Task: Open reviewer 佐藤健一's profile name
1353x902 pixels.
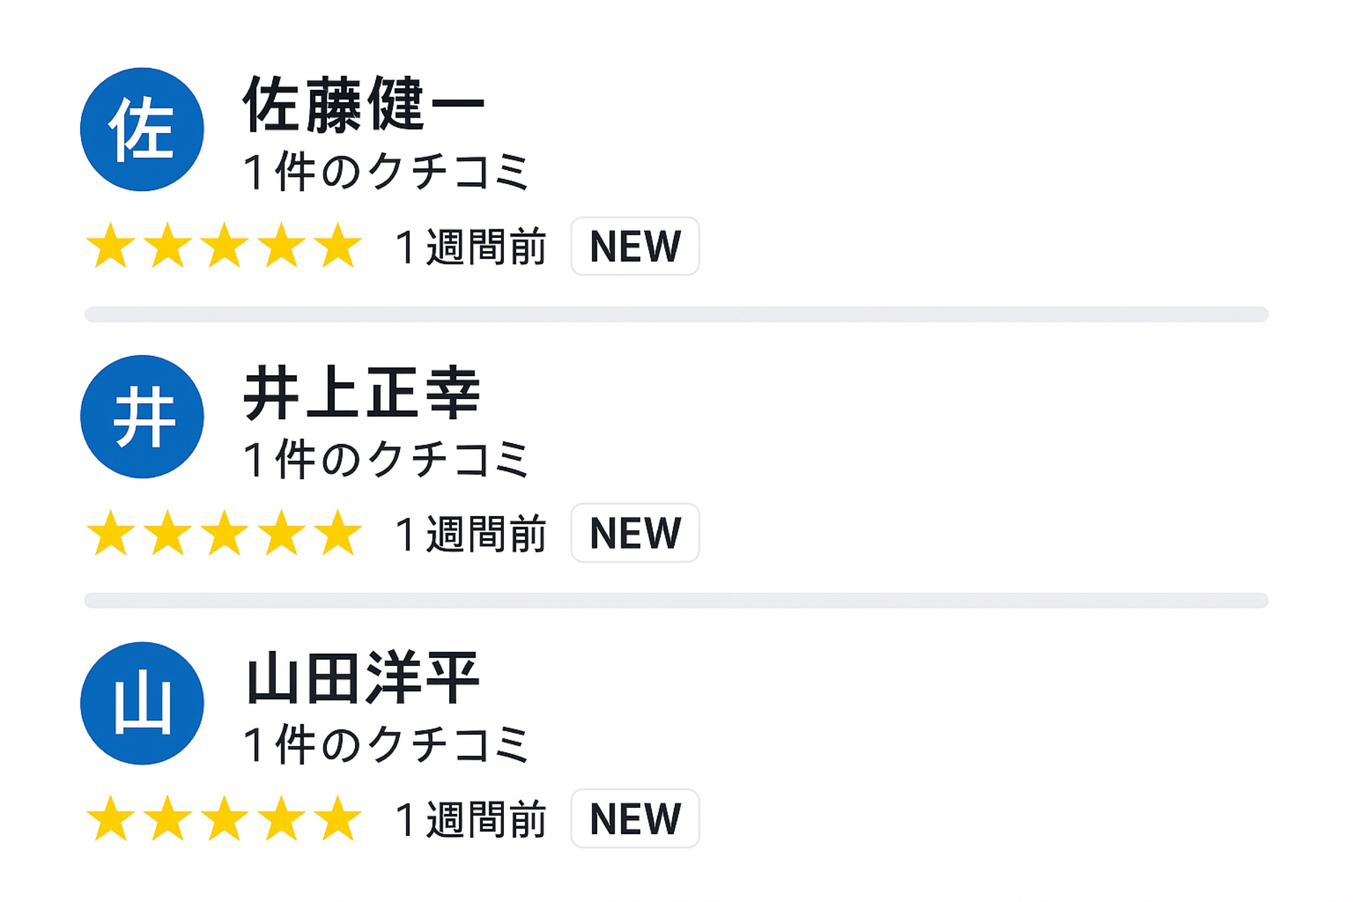Action: (x=363, y=104)
